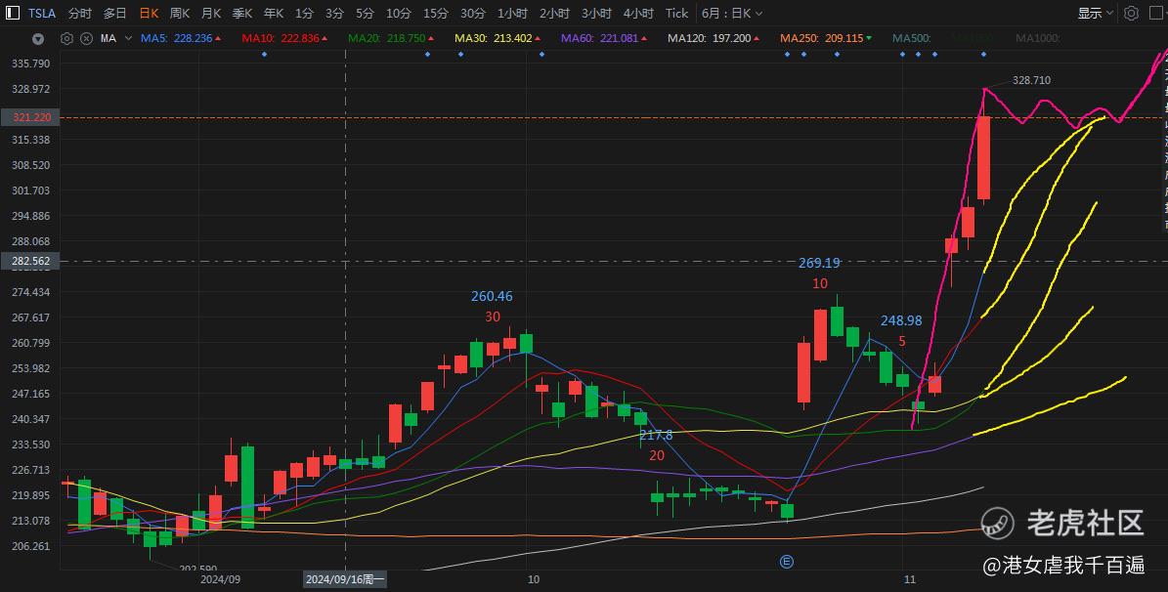Image resolution: width=1168 pixels, height=592 pixels.
Task: Click the MA20 value 218.750
Action: point(406,38)
